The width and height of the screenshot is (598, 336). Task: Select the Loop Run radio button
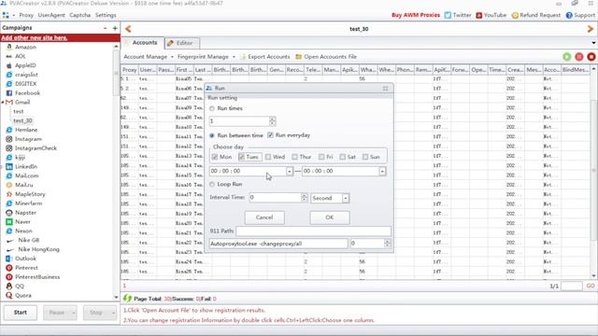212,185
